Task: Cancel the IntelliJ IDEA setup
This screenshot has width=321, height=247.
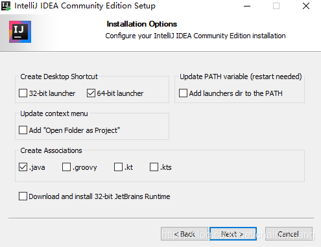Action: pyautogui.click(x=289, y=233)
